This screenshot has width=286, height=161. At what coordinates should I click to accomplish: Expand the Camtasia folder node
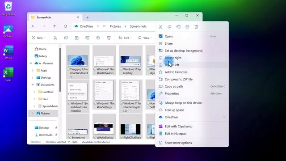34,92
